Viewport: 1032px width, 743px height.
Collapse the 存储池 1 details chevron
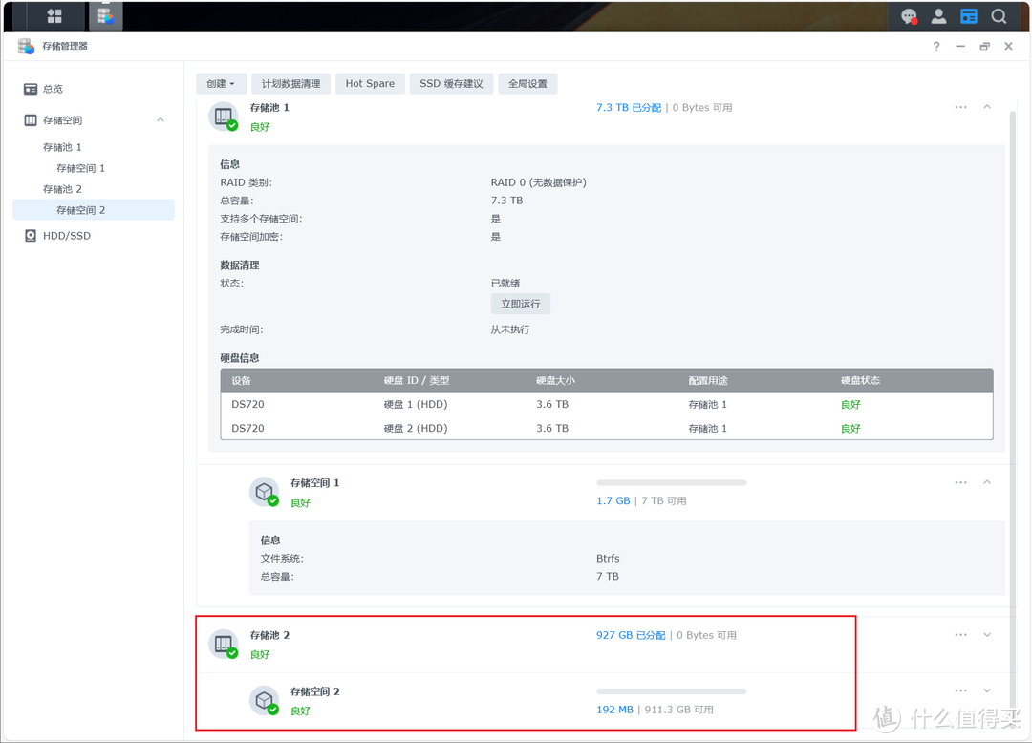987,107
